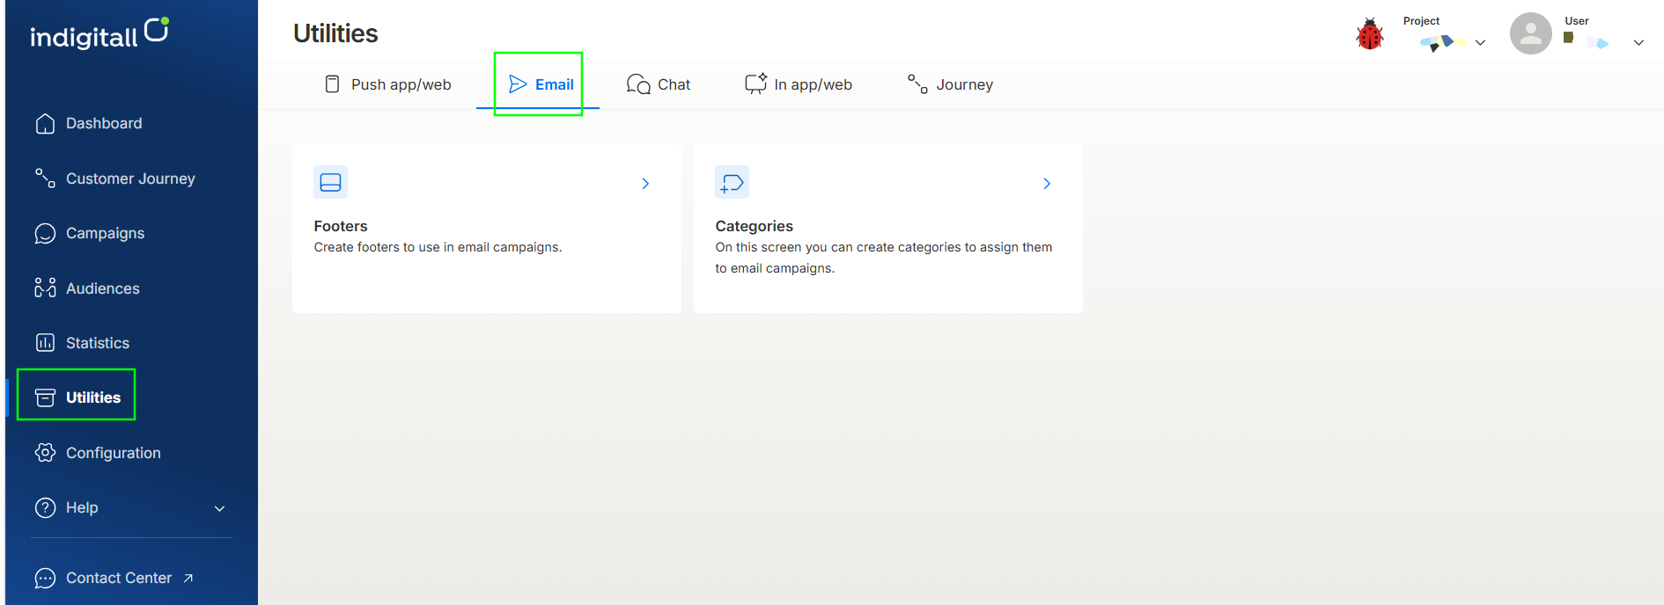Click the Project label

[x=1421, y=21]
